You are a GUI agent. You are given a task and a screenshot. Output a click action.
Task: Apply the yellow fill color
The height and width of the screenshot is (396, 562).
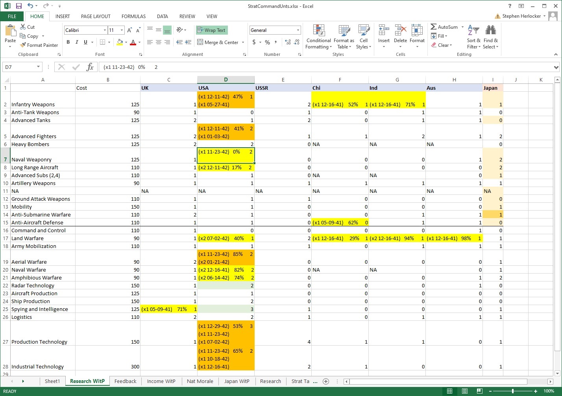[x=120, y=42]
